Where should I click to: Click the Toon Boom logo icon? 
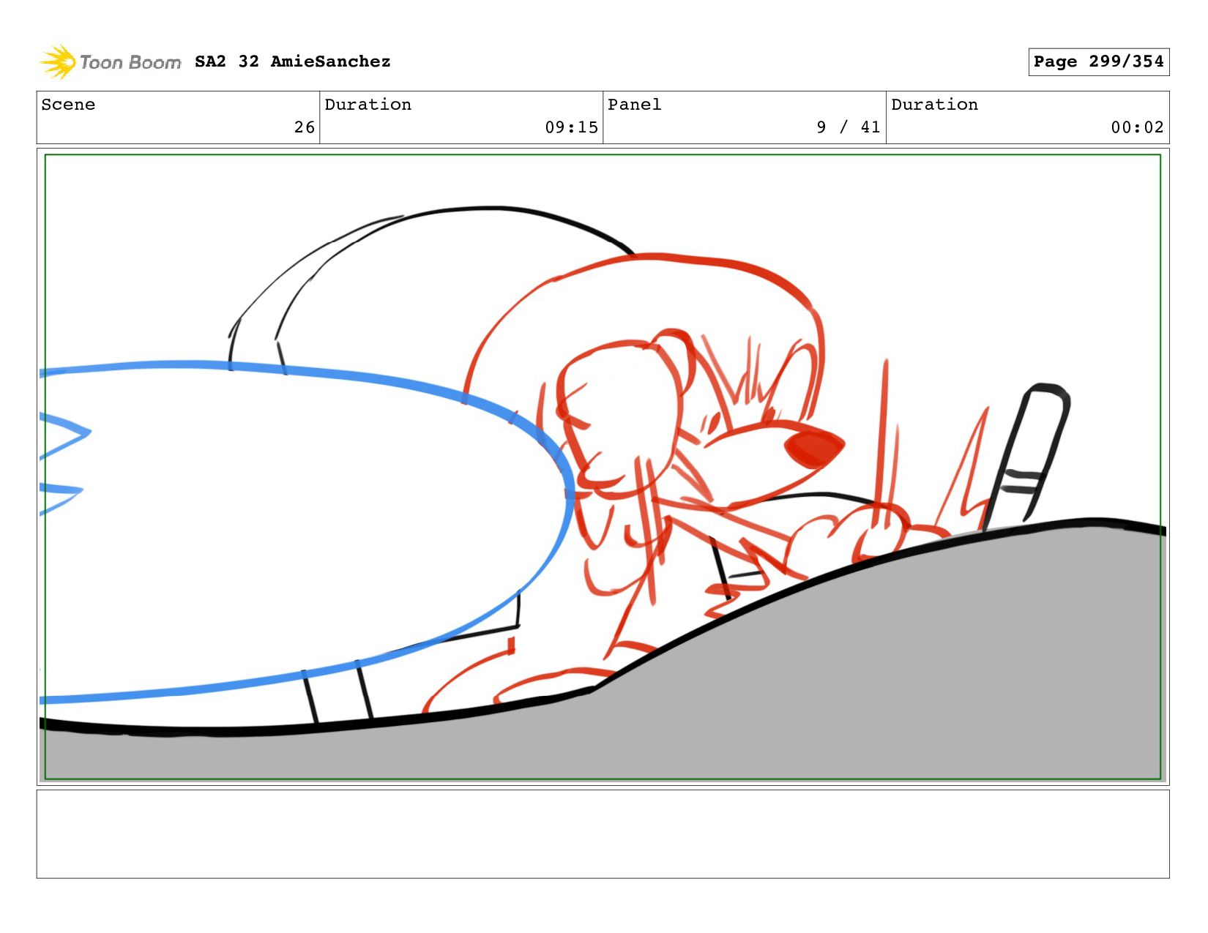[58, 61]
